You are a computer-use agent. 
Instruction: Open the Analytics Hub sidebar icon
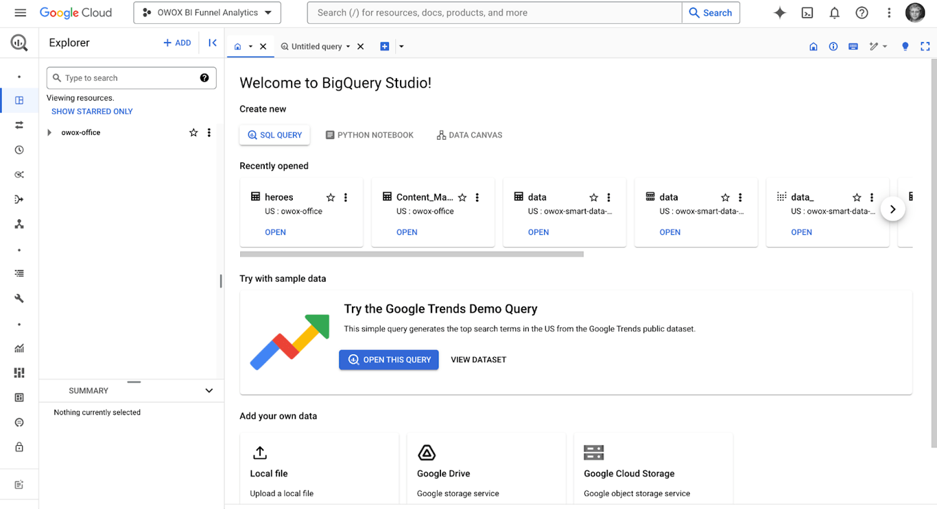tap(19, 175)
